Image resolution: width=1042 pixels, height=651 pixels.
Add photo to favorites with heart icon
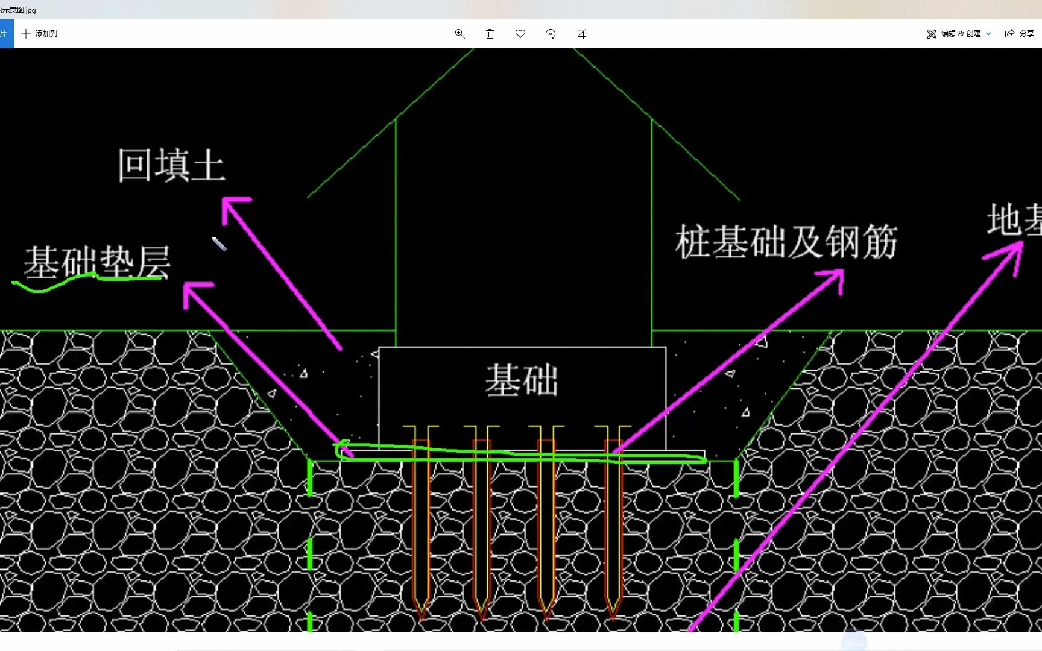click(x=520, y=34)
